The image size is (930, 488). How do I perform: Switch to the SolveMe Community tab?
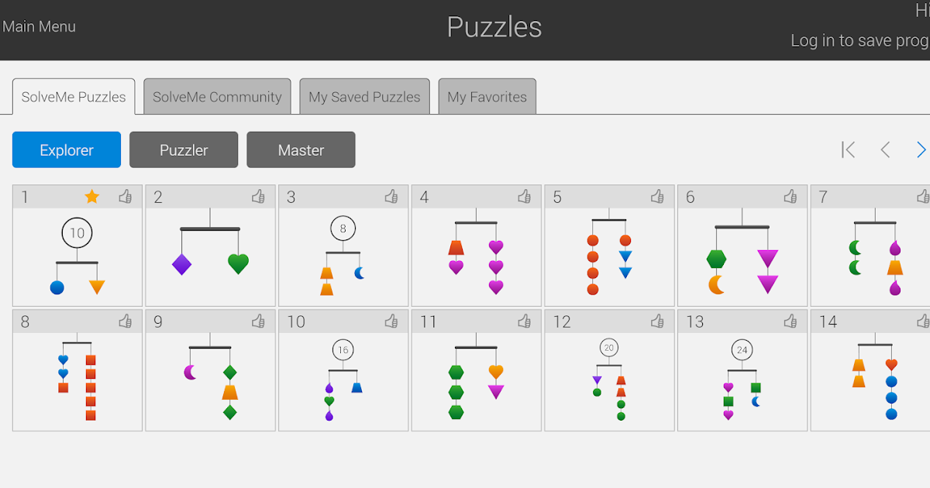click(217, 97)
